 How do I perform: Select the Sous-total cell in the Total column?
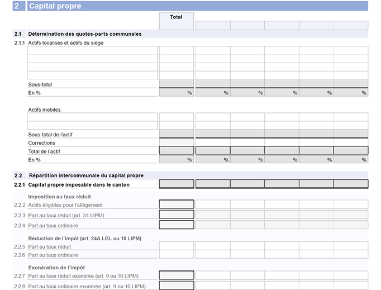click(176, 84)
